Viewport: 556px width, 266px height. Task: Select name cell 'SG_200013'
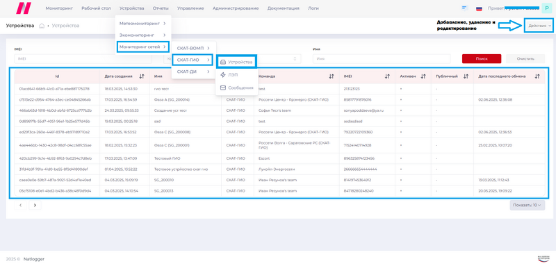[164, 190]
